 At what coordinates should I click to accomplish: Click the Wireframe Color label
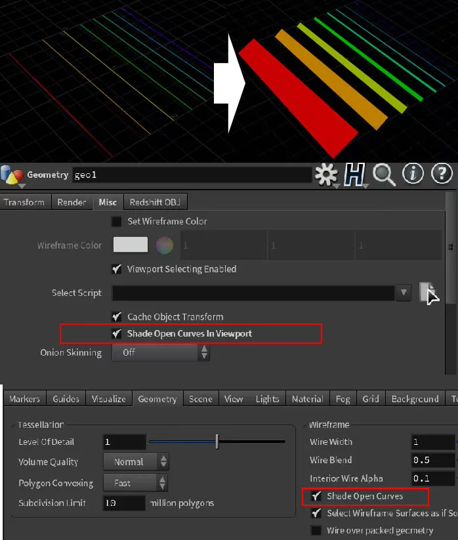70,245
